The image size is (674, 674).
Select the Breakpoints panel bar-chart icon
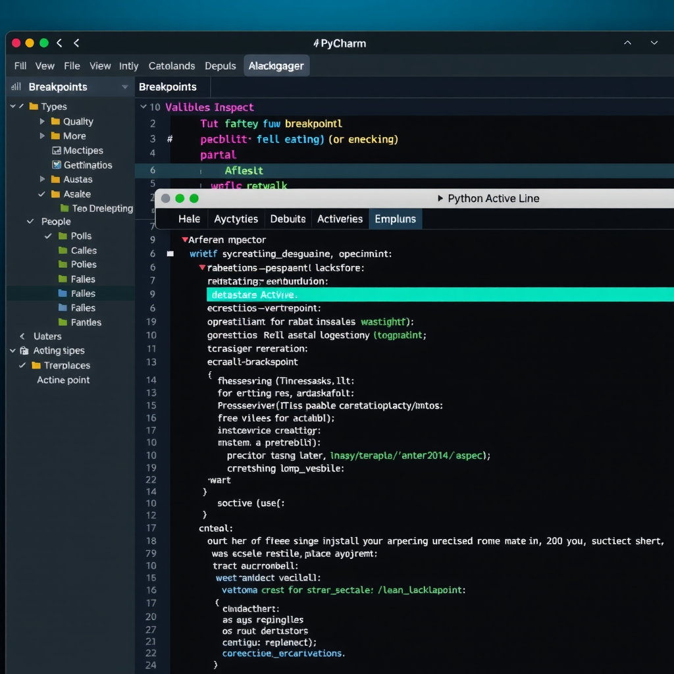tap(14, 86)
